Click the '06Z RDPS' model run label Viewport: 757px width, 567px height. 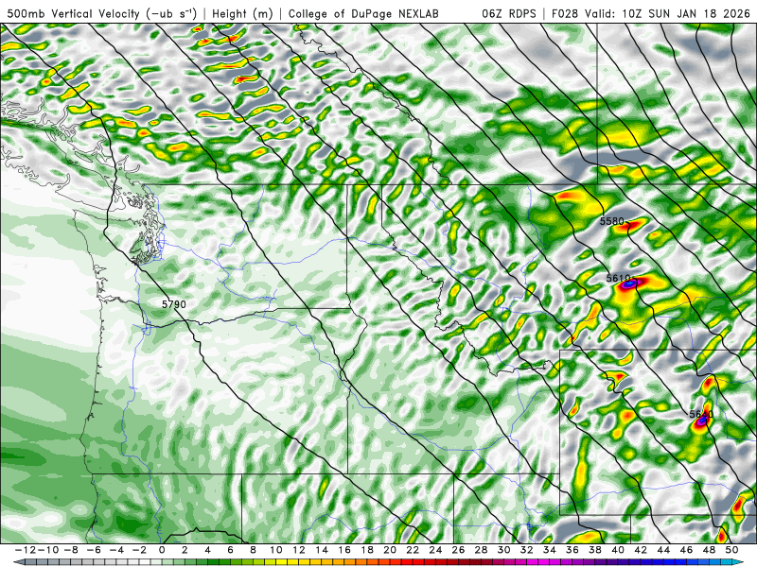coord(508,13)
